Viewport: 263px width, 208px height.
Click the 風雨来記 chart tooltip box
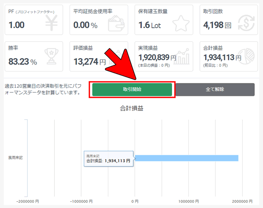[109, 159]
